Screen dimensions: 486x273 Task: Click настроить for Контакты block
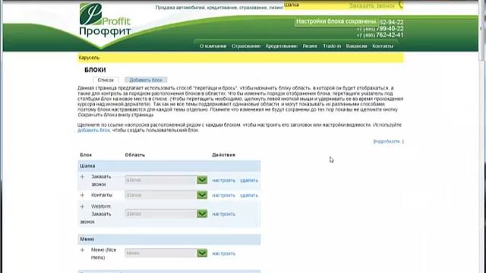(x=224, y=196)
